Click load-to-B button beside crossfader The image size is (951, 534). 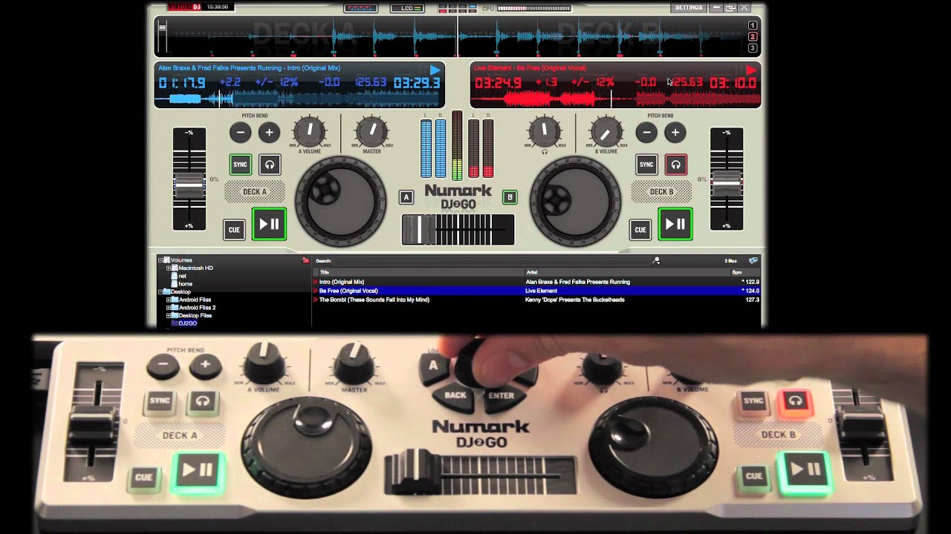(510, 197)
